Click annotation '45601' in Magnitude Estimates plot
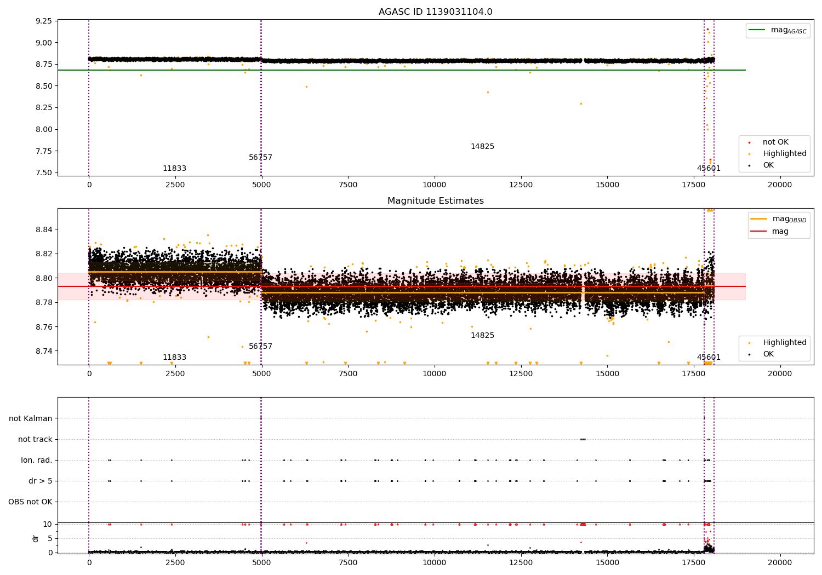This screenshot has height=575, width=822. coord(709,358)
